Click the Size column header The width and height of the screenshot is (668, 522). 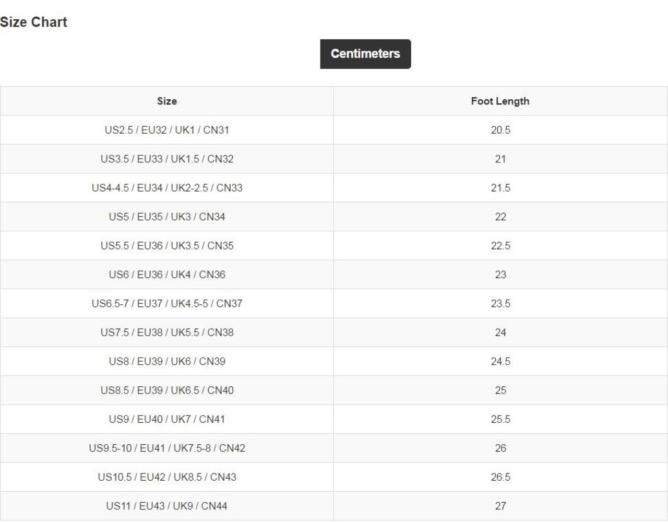[x=167, y=101]
